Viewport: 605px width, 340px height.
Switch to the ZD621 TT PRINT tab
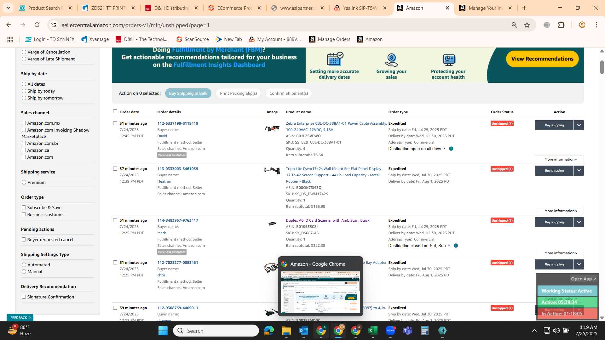click(x=108, y=8)
